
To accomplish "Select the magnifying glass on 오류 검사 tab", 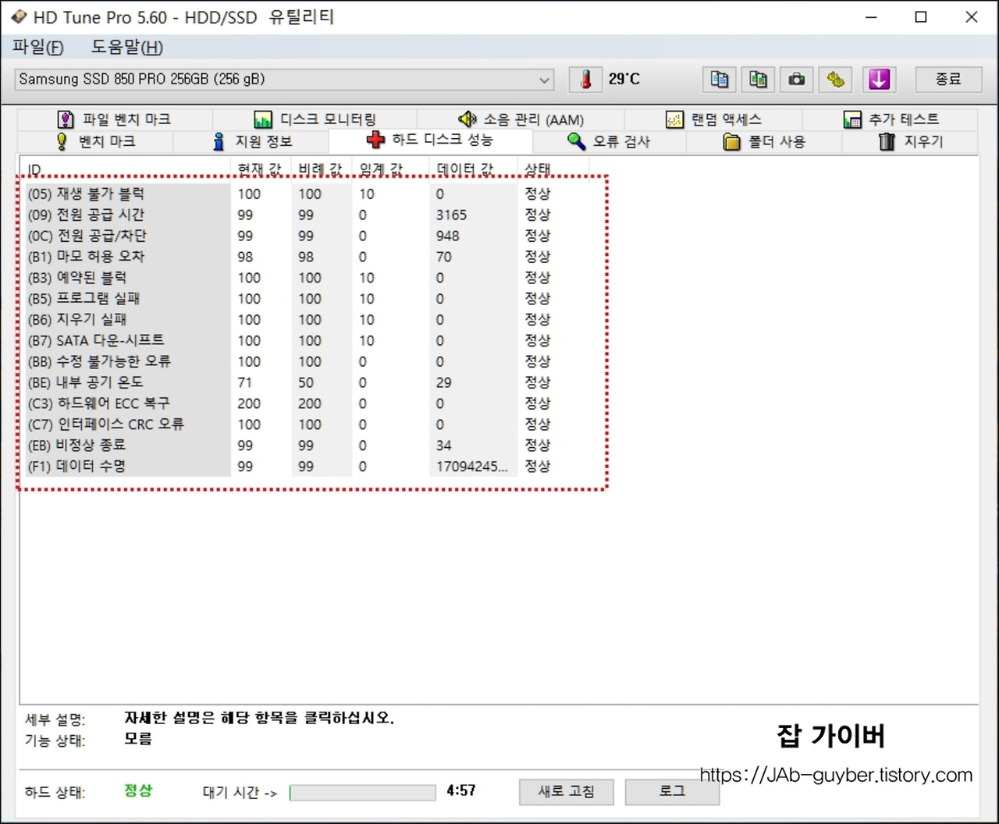I will coord(576,141).
